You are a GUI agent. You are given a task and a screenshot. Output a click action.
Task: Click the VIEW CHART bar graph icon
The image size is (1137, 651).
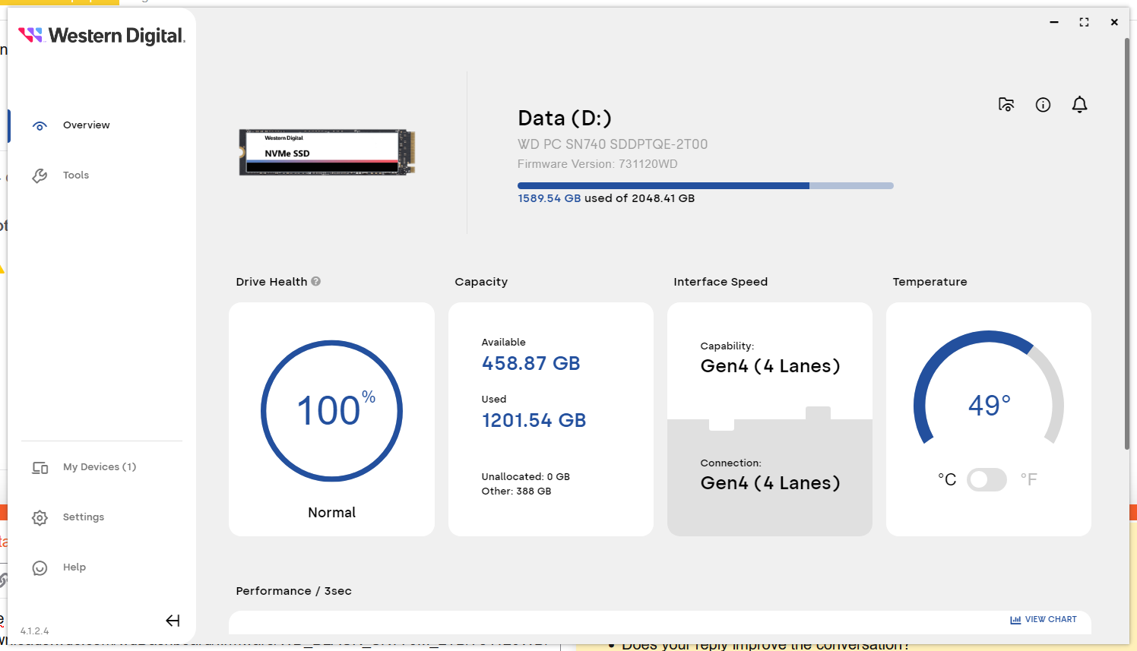(1015, 620)
